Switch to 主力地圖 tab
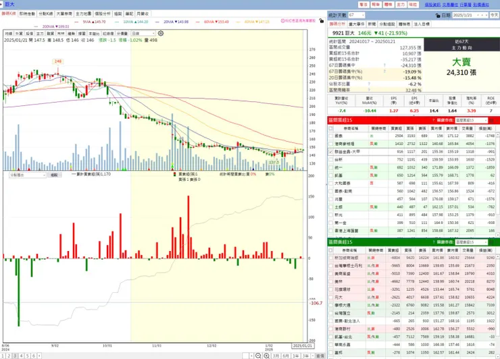The image size is (500, 359). 83,13
